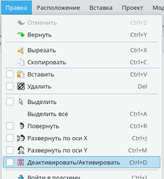Click the clipboard Paste icon
This screenshot has height=179, width=164.
click(21, 74)
